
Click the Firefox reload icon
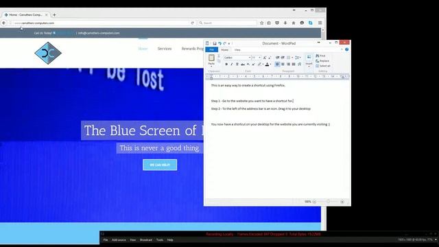click(x=192, y=23)
